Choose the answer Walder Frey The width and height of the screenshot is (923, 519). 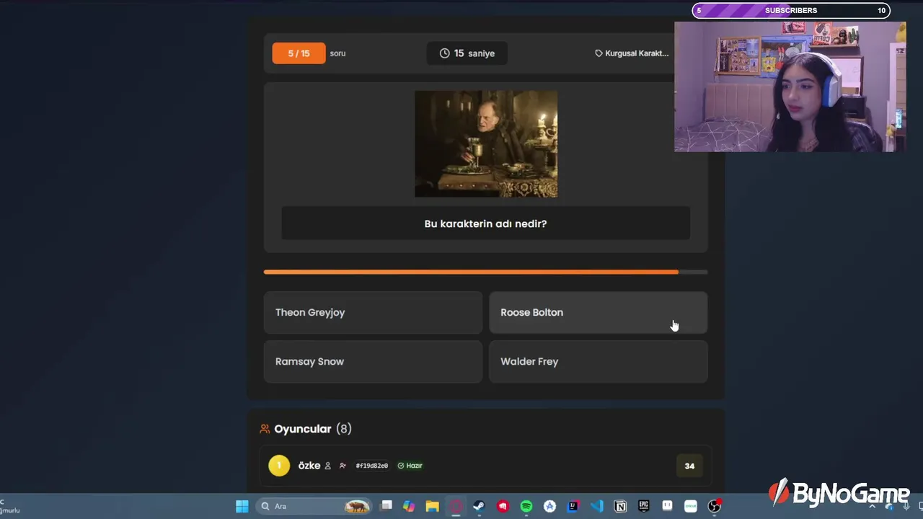[x=598, y=361]
